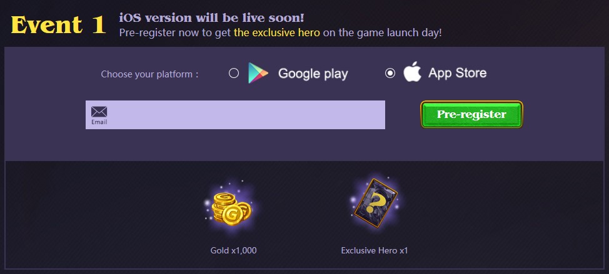Image resolution: width=609 pixels, height=274 pixels.
Task: Click "on the game launch day!" text
Action: 383,32
